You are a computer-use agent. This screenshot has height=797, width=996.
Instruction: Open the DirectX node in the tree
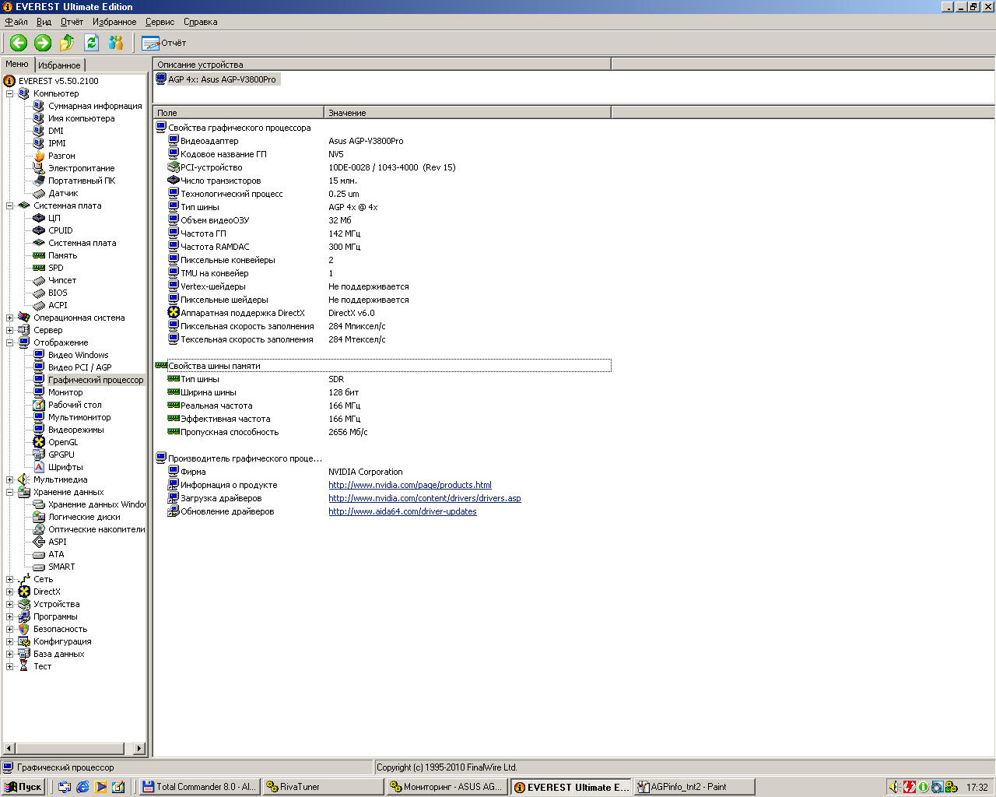(x=46, y=592)
